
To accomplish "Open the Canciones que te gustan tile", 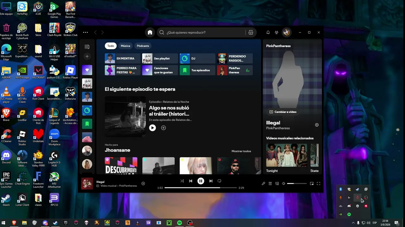I will 160,70.
